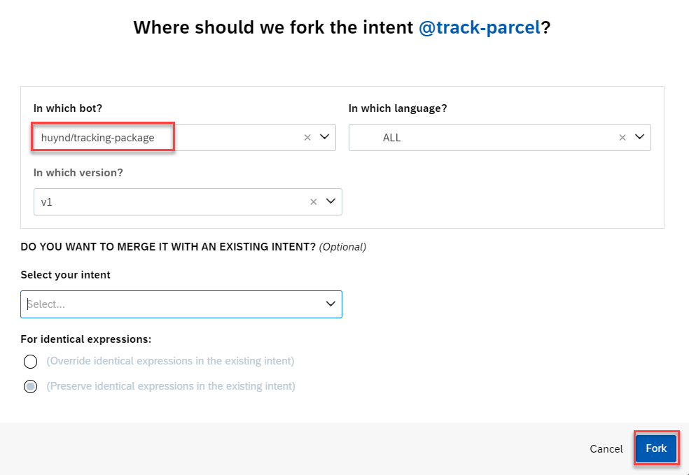689x475 pixels.
Task: Clear the ALL language selection
Action: [622, 138]
